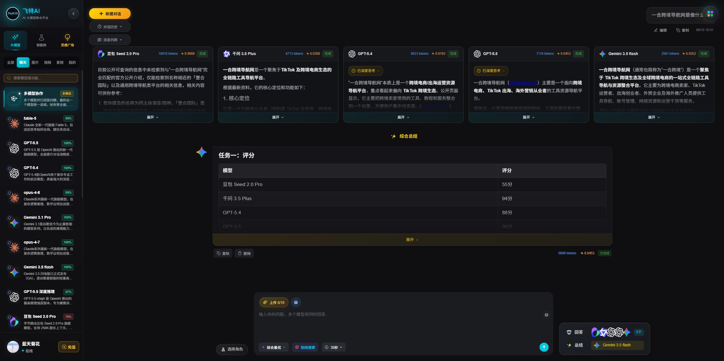Copy the question with 复制 at top right
Image resolution: width=724 pixels, height=361 pixels.
(682, 30)
